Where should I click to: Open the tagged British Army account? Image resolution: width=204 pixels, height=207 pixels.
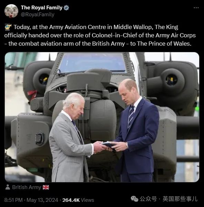coord(27,187)
